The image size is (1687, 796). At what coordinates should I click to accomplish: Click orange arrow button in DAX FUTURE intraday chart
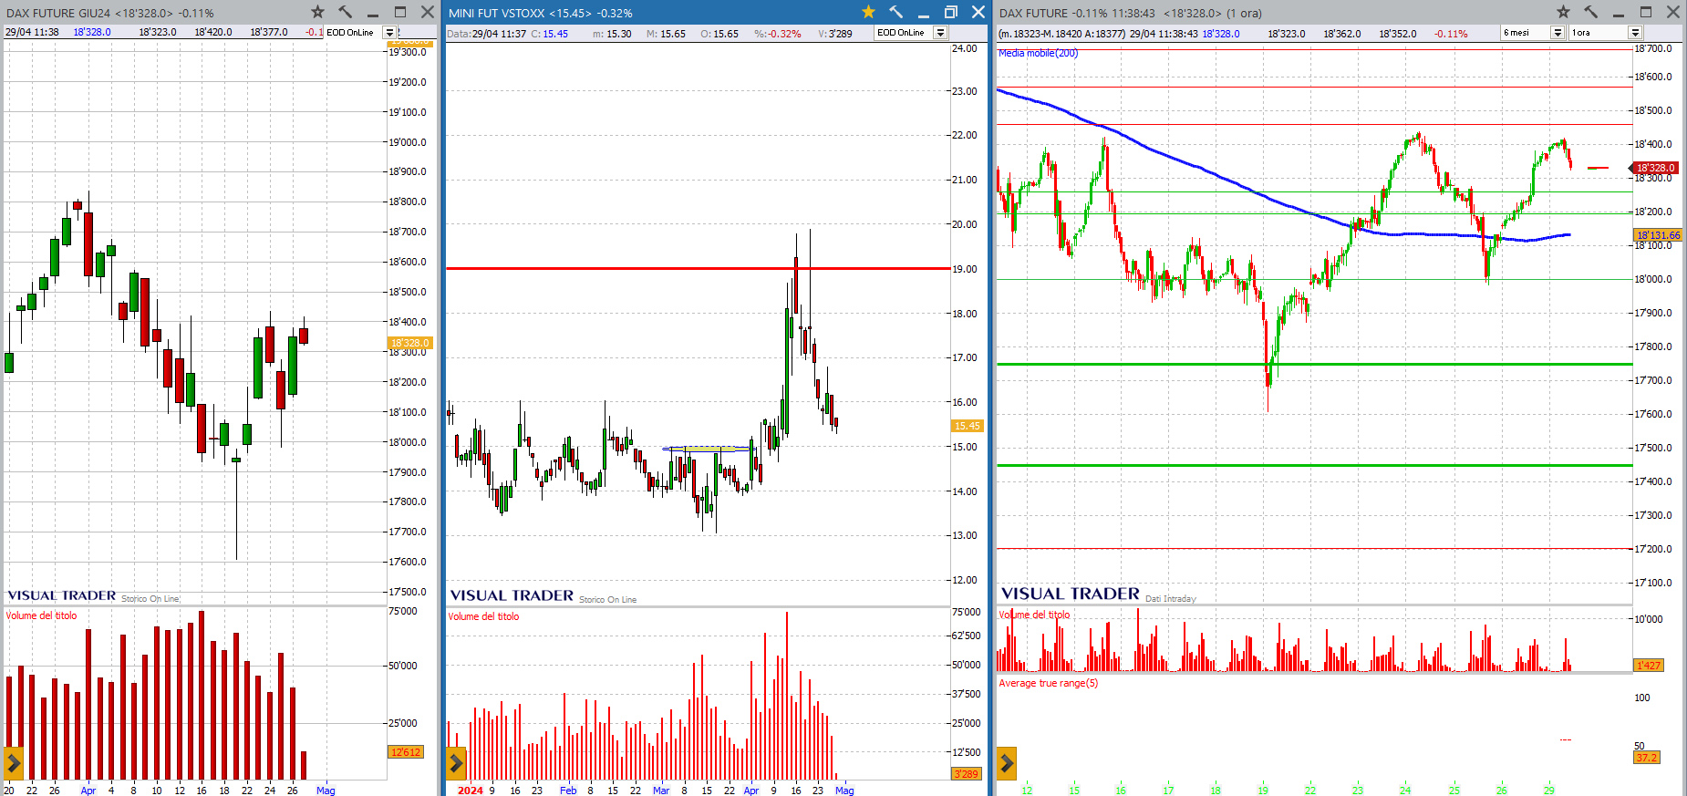pyautogui.click(x=1007, y=763)
